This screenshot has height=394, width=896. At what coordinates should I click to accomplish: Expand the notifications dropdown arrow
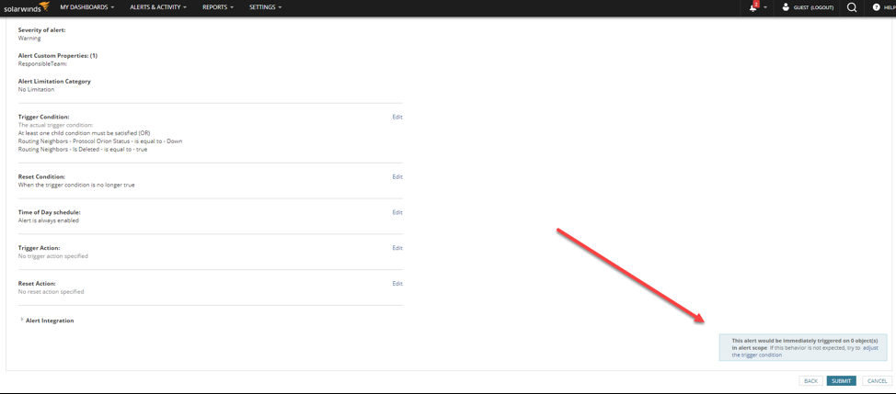765,8
